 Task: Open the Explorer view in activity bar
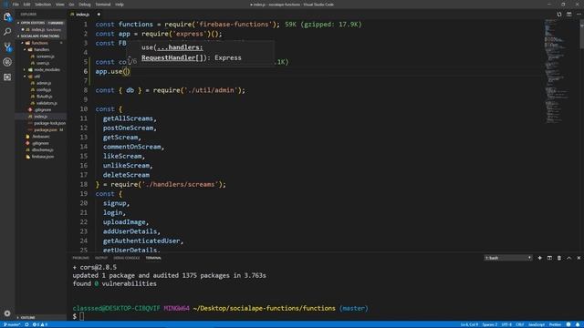[7, 16]
